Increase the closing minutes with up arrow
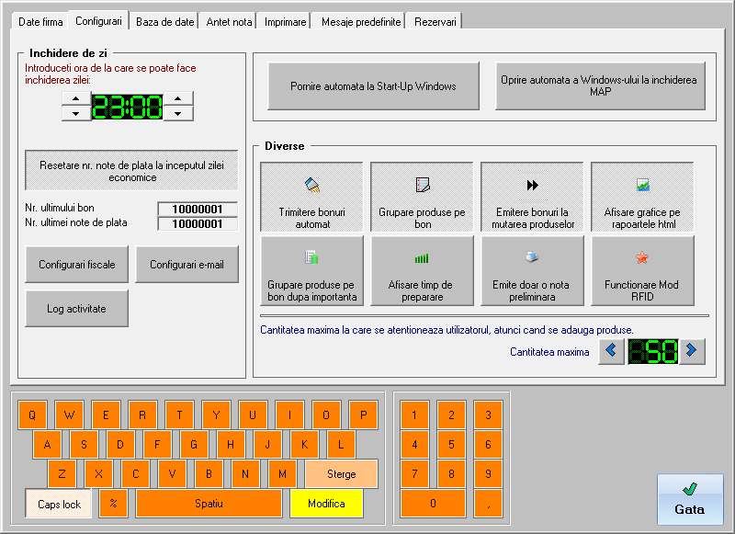The height and width of the screenshot is (534, 735). pyautogui.click(x=177, y=98)
